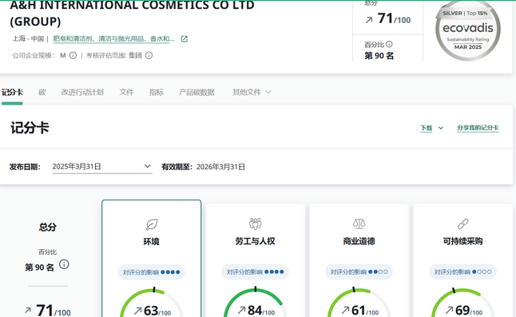Switch to the 记分卡 tab
The image size is (516, 317).
pos(12,93)
